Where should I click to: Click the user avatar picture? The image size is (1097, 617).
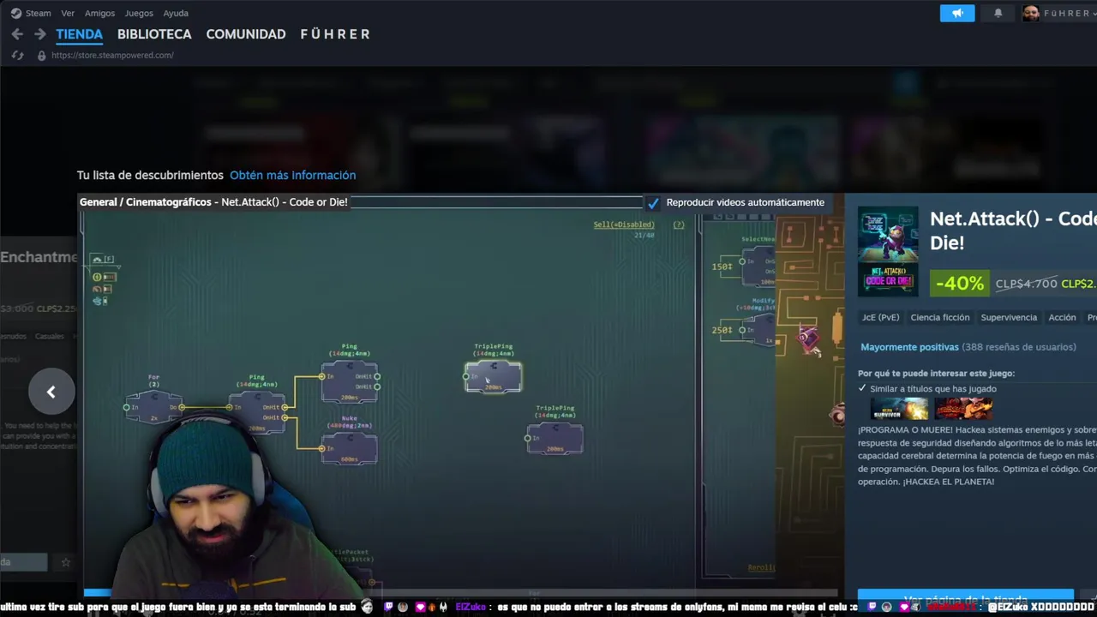[1031, 13]
